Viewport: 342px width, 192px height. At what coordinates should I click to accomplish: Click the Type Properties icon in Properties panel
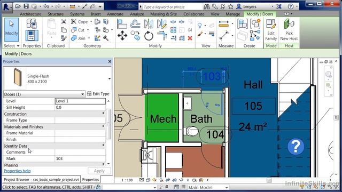click(32, 23)
